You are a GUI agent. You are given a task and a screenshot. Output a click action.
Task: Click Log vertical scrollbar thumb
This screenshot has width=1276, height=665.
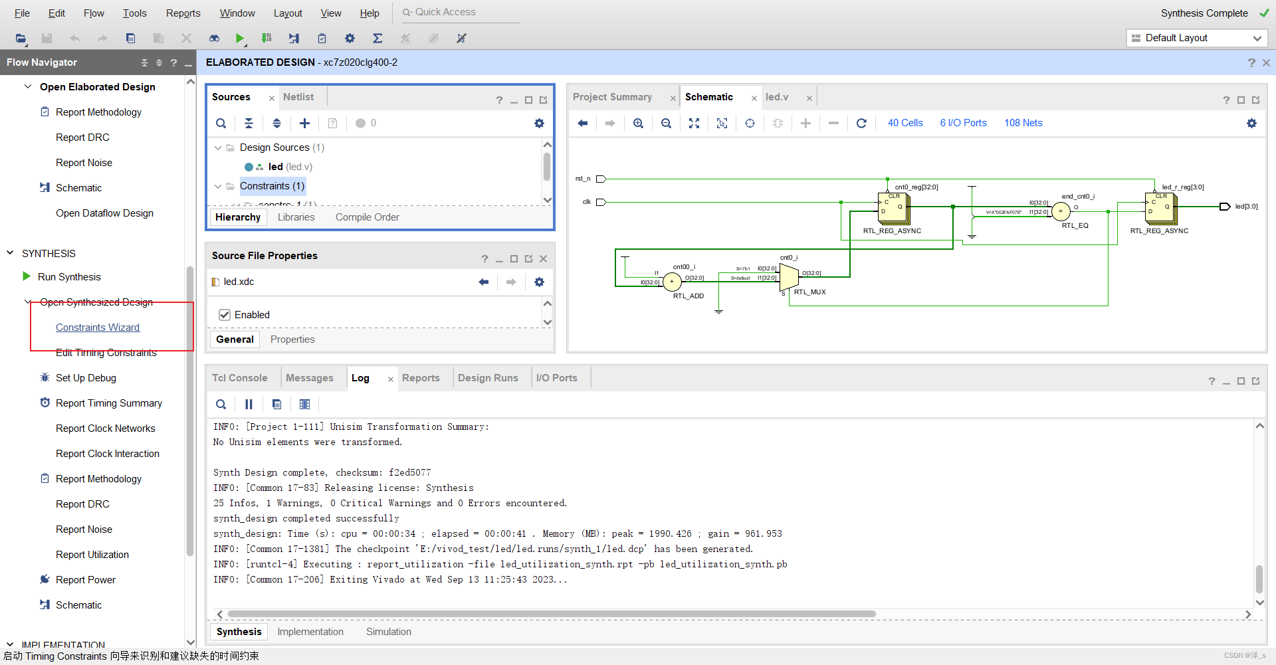click(x=1259, y=579)
